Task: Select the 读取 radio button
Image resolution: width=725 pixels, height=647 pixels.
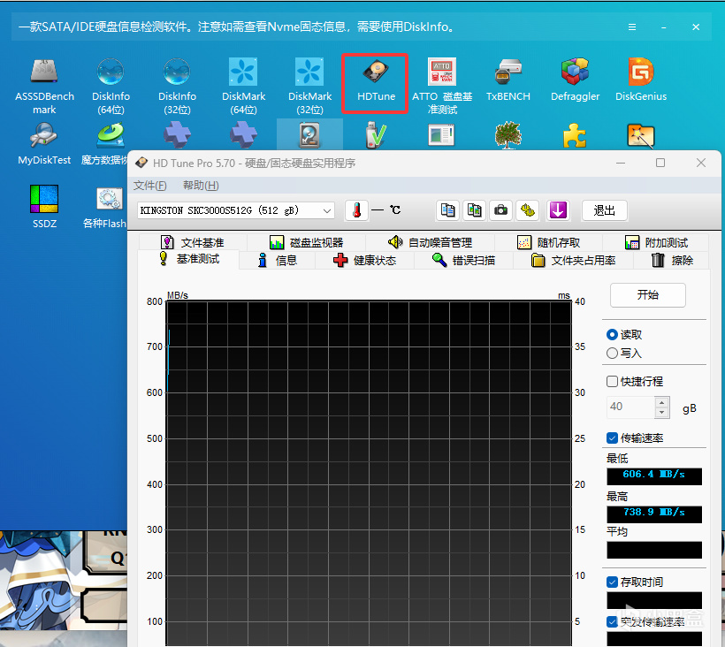Action: point(612,335)
